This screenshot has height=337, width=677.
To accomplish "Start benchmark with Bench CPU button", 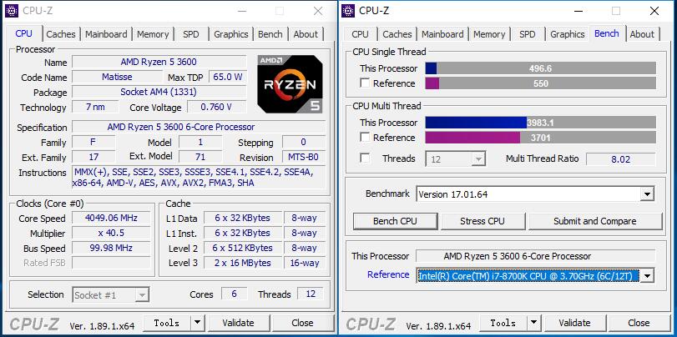I will (395, 221).
